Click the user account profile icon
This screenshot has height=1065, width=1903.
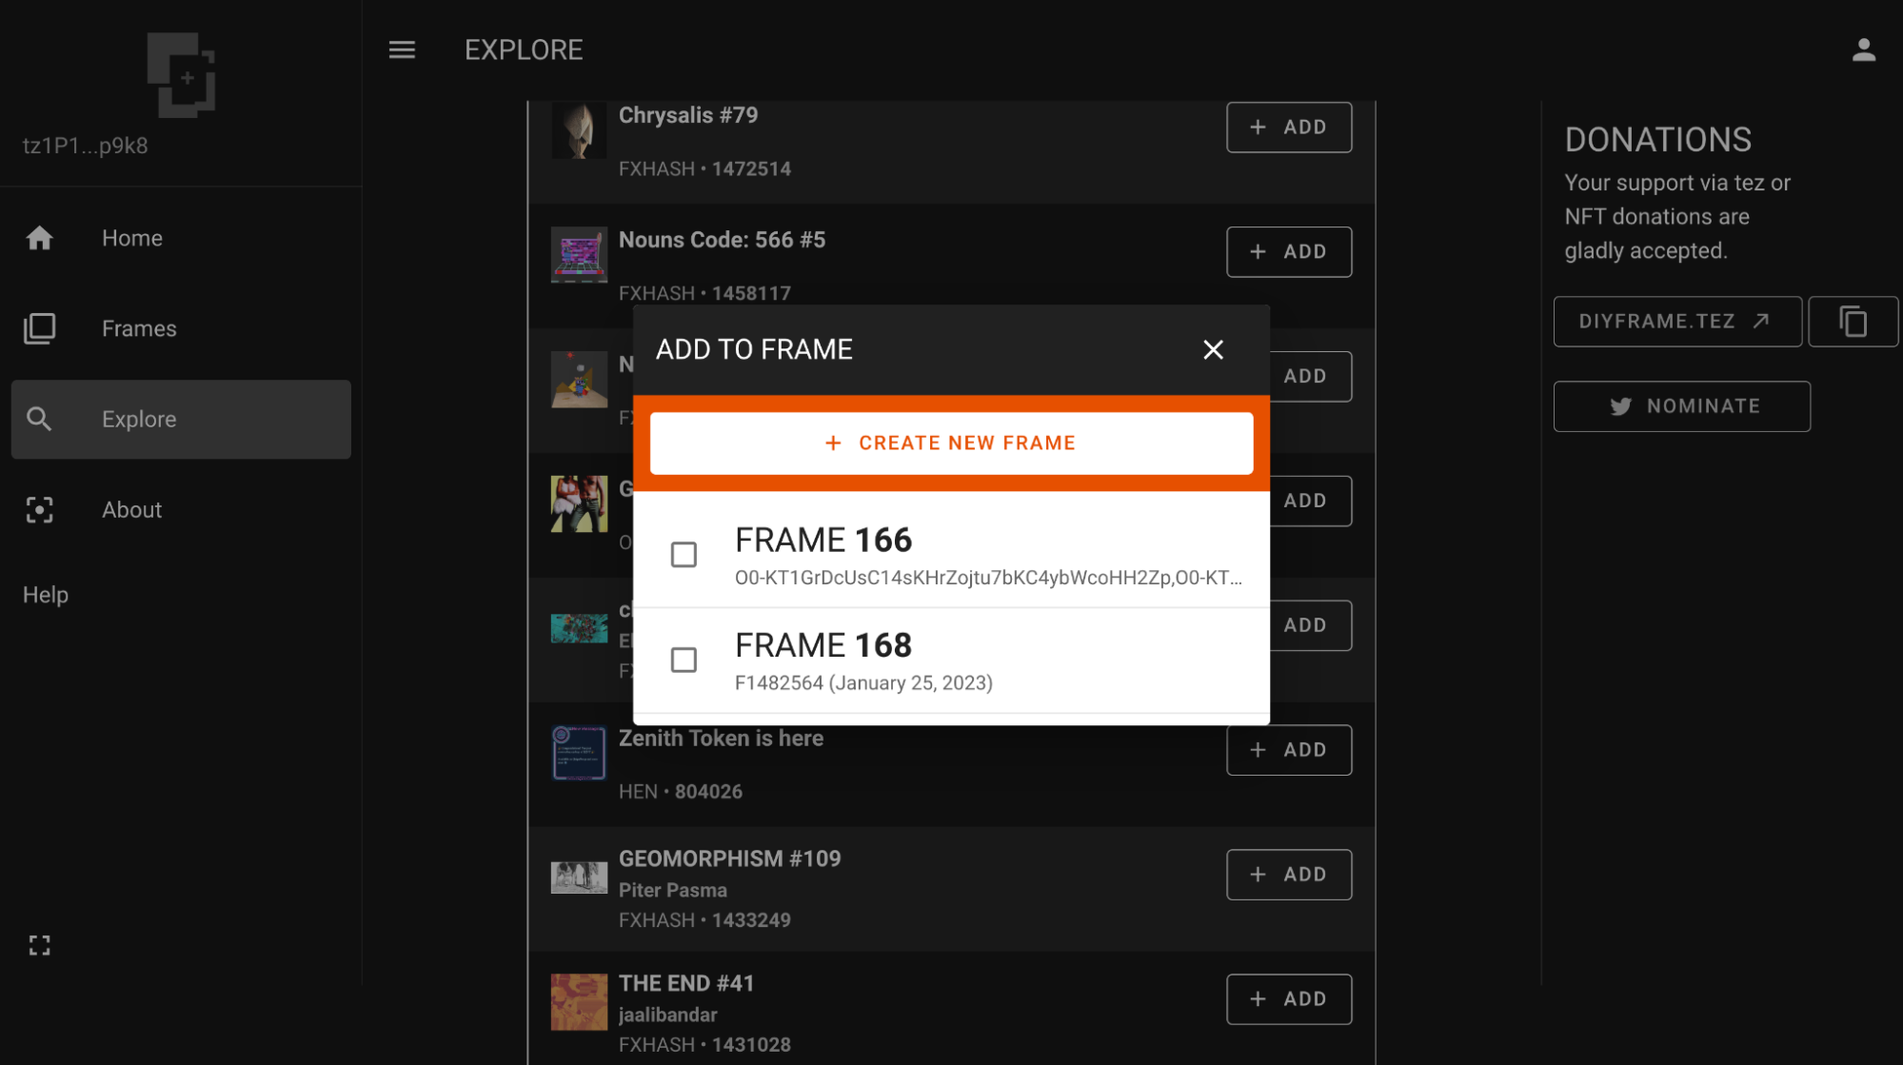point(1863,49)
